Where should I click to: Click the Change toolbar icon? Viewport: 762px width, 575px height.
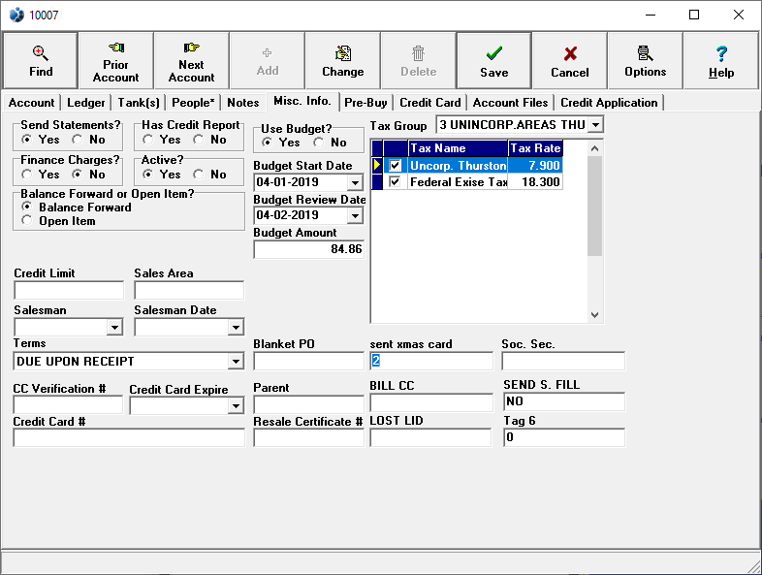(343, 60)
